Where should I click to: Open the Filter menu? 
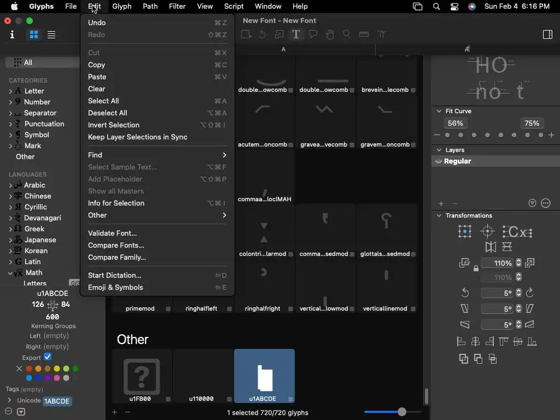[177, 7]
